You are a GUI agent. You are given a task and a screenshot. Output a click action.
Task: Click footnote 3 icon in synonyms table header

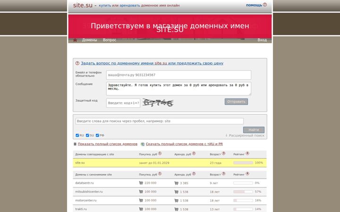[223, 173]
